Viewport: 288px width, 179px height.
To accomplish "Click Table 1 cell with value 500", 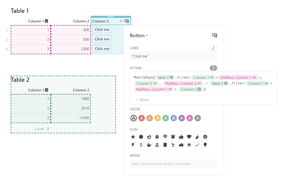I will 71,39.
